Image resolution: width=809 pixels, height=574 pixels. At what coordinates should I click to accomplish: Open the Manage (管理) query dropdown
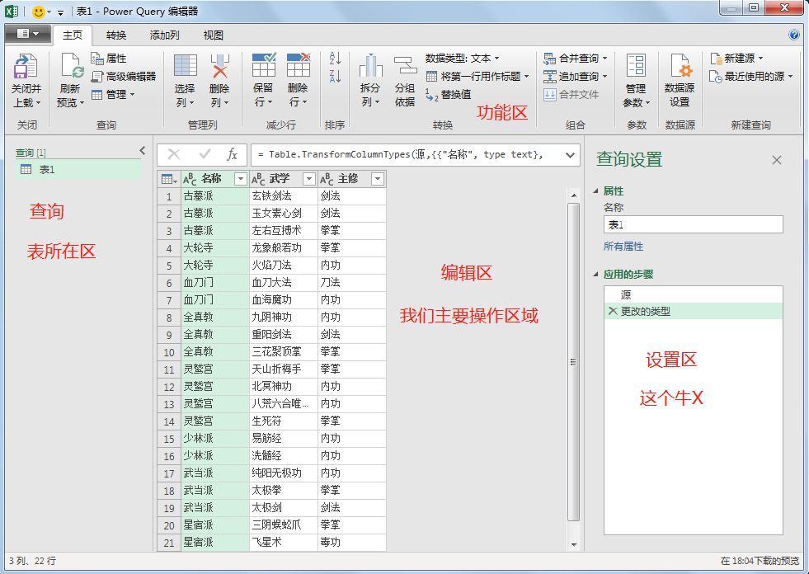click(112, 95)
